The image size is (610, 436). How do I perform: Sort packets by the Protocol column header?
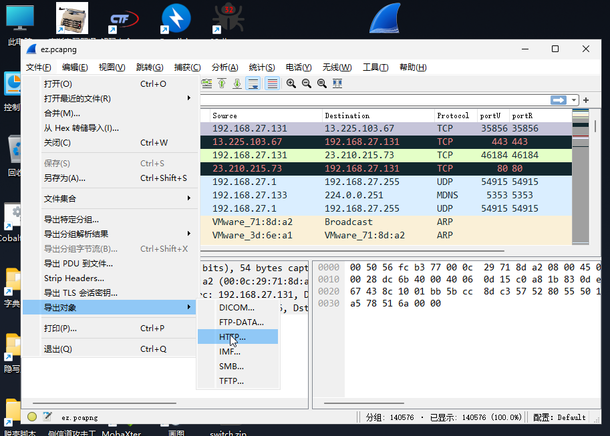(456, 116)
